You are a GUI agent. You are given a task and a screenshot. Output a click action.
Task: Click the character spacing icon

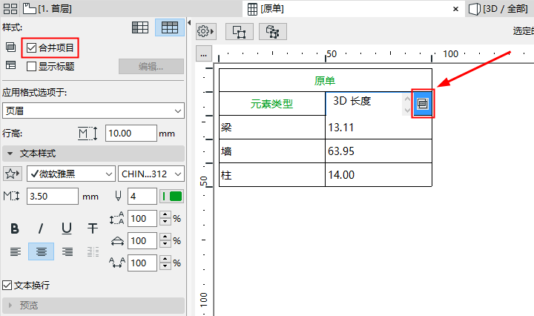point(117,263)
